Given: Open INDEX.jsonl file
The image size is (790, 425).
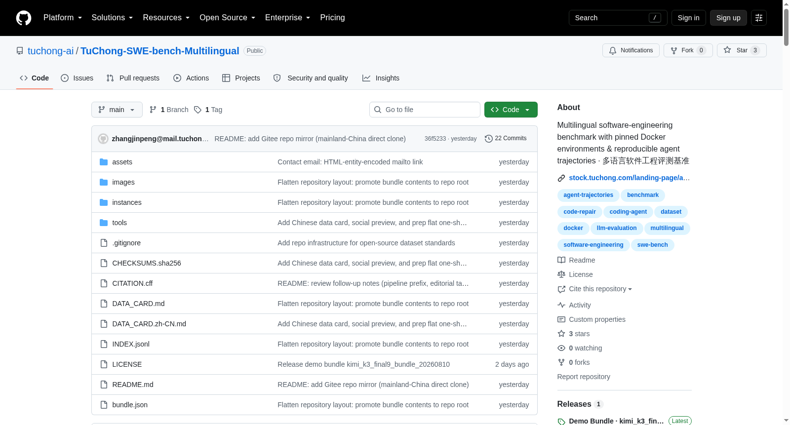Looking at the screenshot, I should [x=131, y=344].
